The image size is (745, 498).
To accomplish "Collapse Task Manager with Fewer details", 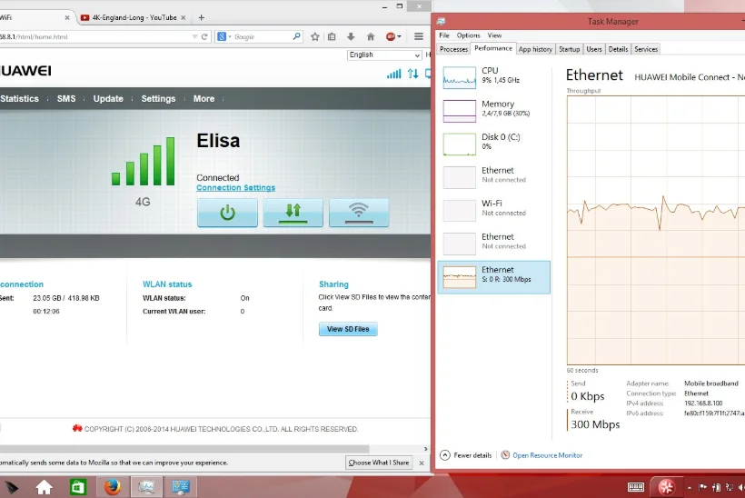I will (466, 455).
